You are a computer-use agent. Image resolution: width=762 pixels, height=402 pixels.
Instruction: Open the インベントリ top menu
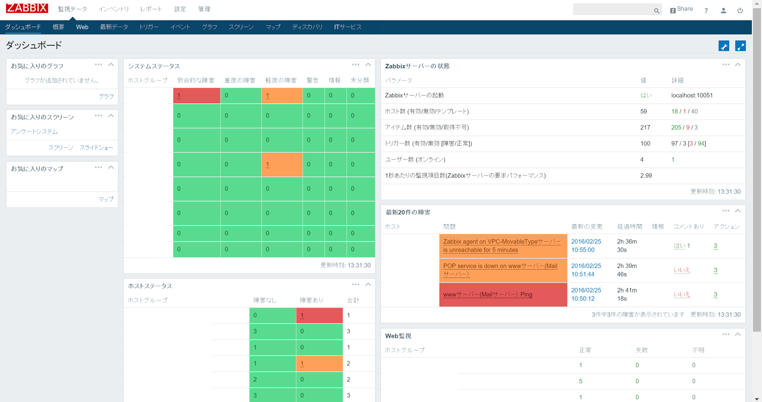114,9
